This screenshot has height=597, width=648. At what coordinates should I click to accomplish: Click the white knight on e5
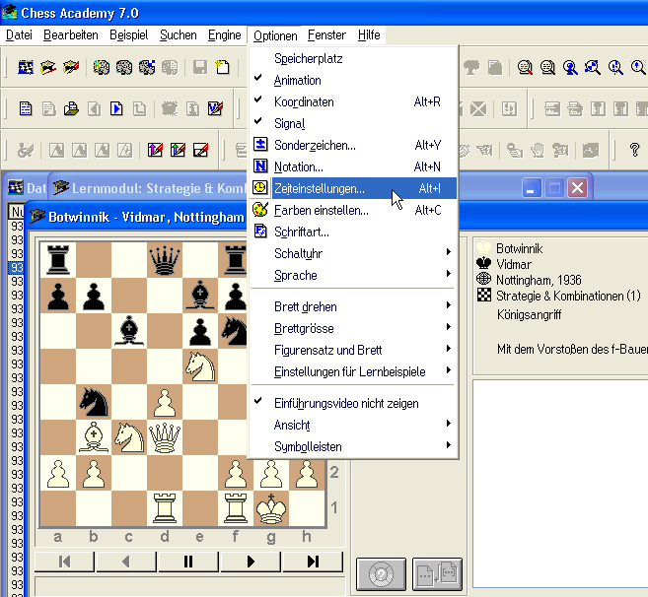tap(200, 365)
